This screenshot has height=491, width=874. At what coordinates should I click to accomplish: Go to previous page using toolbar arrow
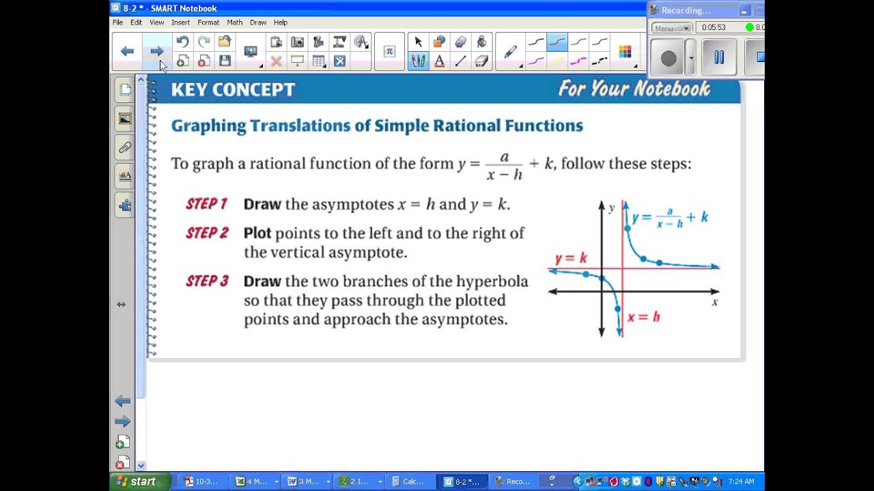[127, 51]
